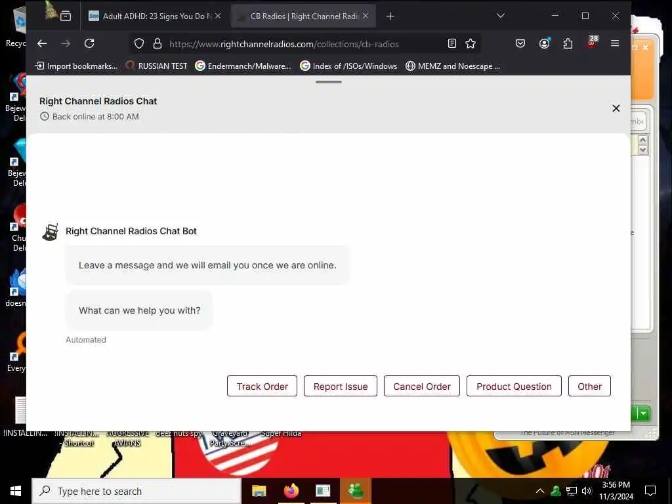Viewport: 672px width, 504px height.
Task: Open the Windows Start menu
Action: [16, 491]
